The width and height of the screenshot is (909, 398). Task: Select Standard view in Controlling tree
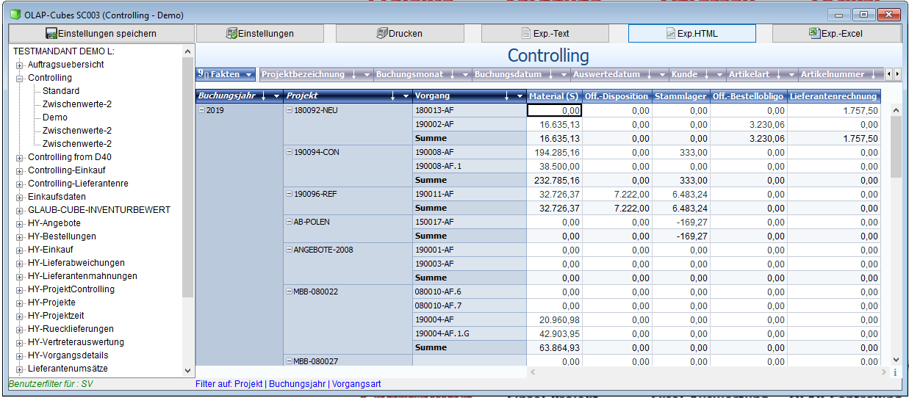(61, 91)
